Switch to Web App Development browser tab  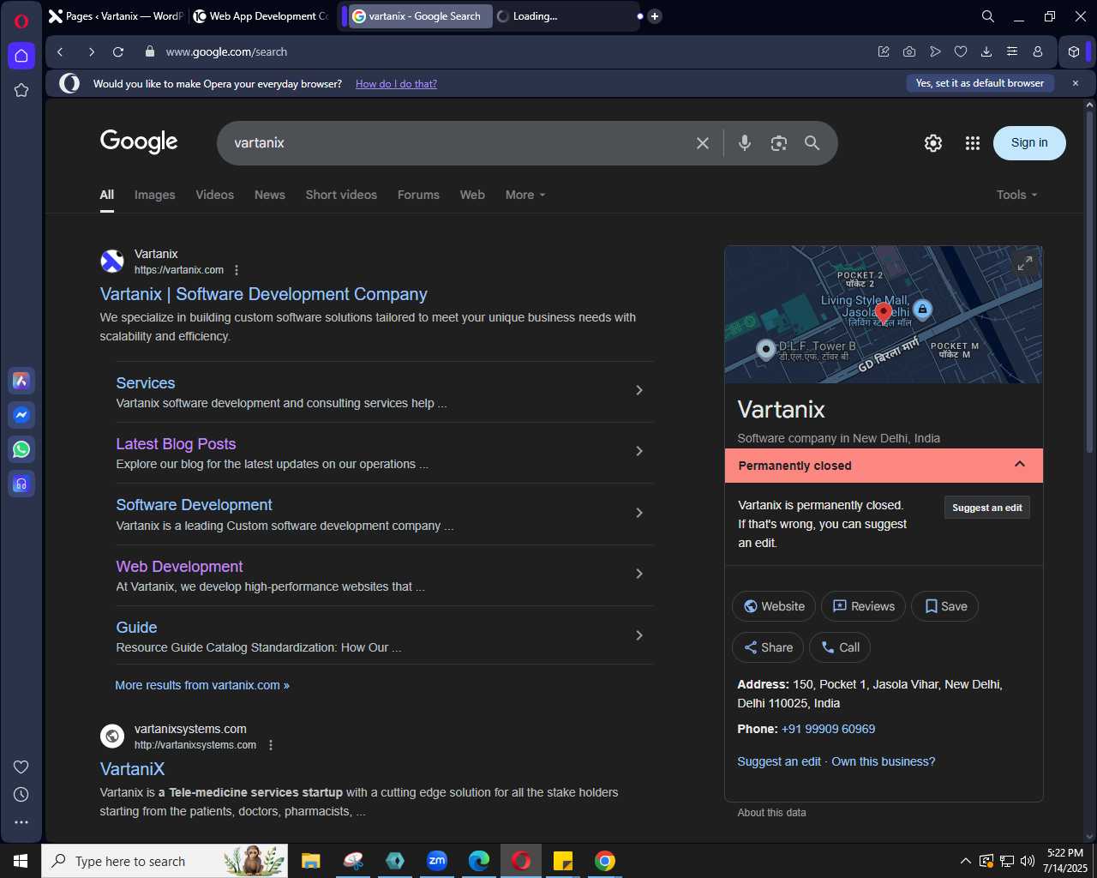[x=261, y=16]
